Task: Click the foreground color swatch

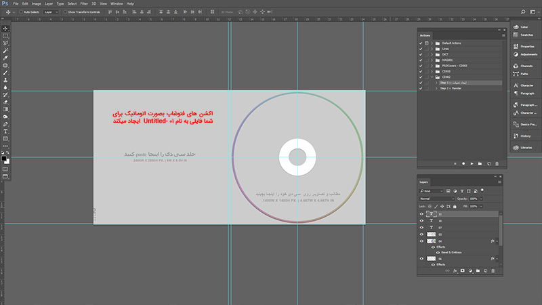Action: coord(4,157)
